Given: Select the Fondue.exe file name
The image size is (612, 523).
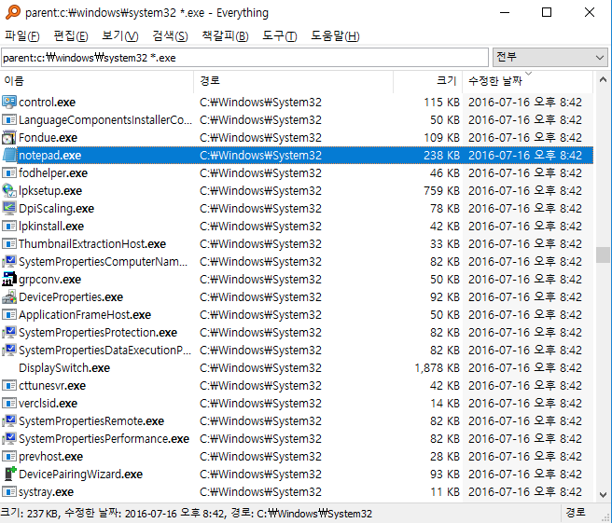Looking at the screenshot, I should 48,138.
